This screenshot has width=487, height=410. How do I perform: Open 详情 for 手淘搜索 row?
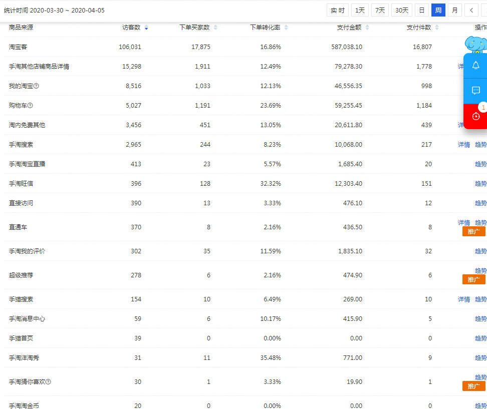coord(464,145)
